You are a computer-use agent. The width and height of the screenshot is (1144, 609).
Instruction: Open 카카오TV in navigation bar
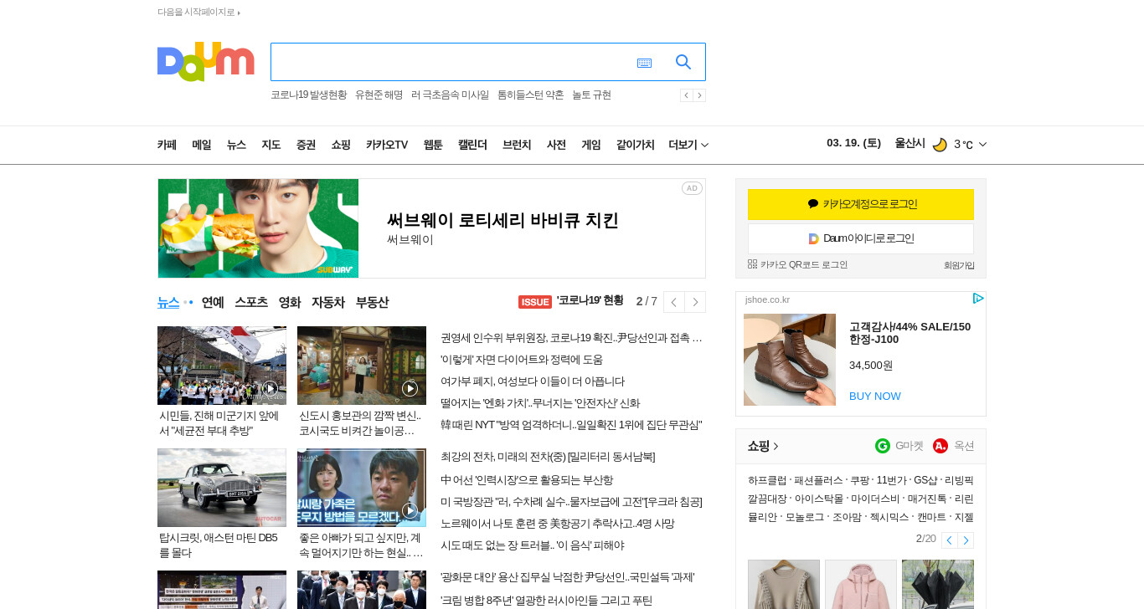(387, 145)
